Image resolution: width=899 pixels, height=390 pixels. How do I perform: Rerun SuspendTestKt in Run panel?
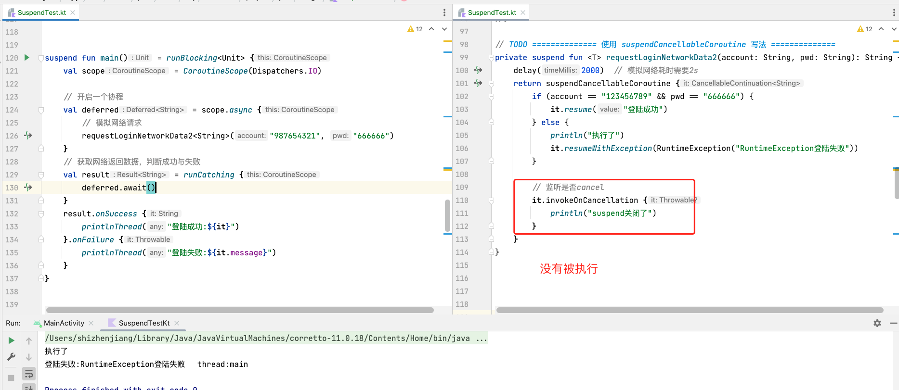11,340
